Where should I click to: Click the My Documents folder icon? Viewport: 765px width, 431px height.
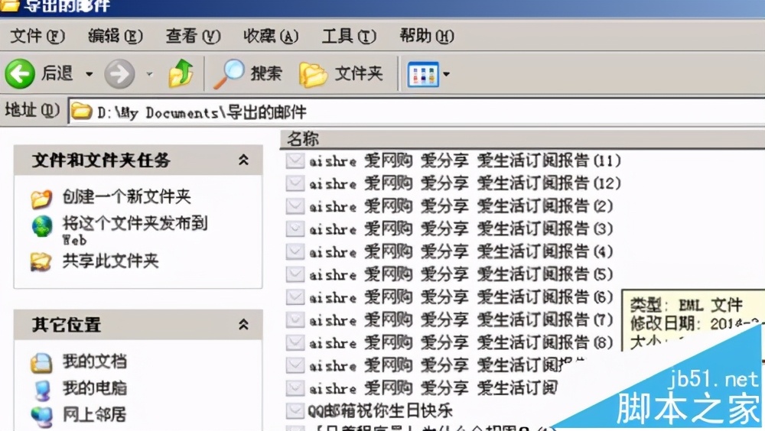[41, 363]
